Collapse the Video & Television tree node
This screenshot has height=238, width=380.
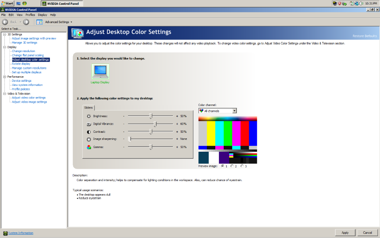pos(4,94)
